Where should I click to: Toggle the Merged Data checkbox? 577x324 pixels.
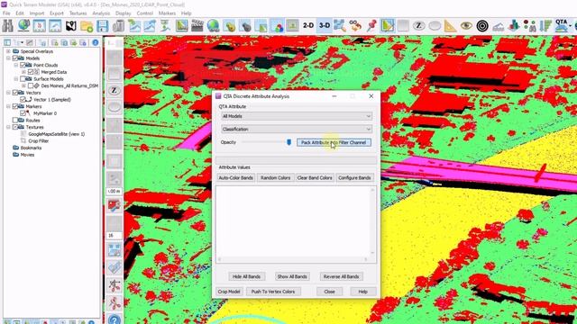(x=31, y=72)
